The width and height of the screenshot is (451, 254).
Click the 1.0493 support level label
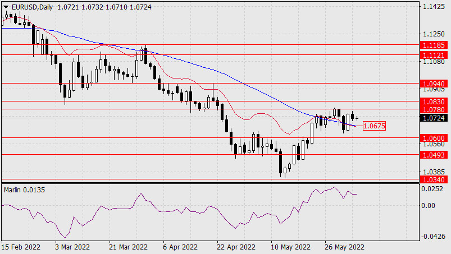click(434, 155)
